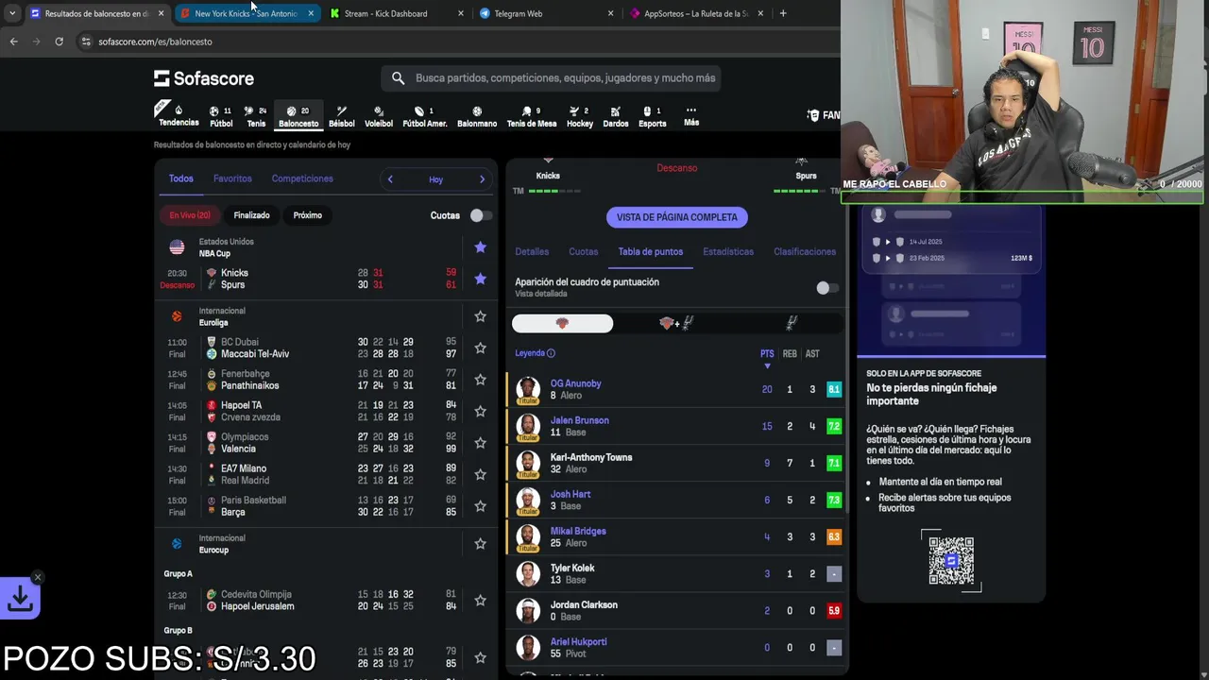The image size is (1209, 680).
Task: Filter matches by Finalizado
Action: [x=251, y=215]
